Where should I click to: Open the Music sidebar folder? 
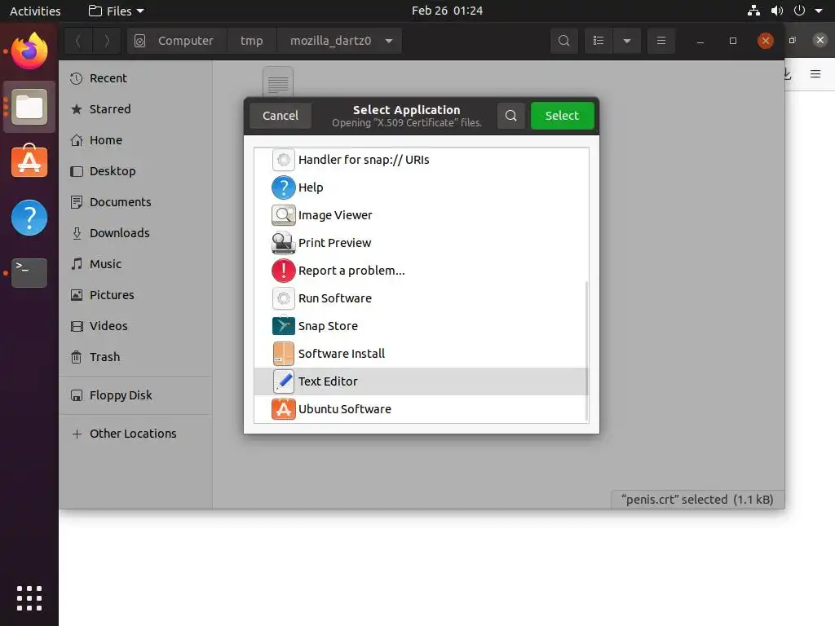pos(136,264)
